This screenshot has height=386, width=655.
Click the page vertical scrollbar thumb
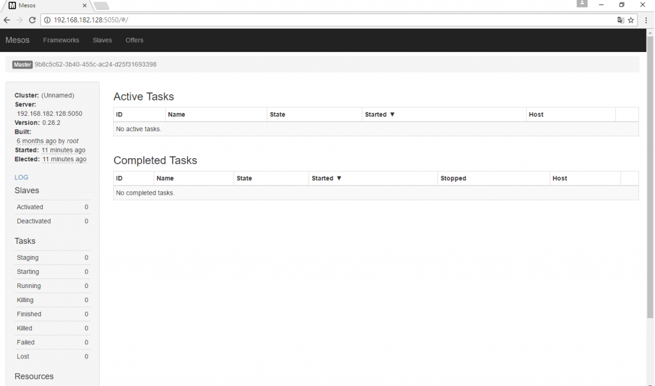[x=650, y=177]
